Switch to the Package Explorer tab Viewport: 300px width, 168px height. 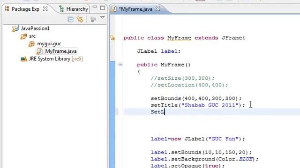[25, 9]
